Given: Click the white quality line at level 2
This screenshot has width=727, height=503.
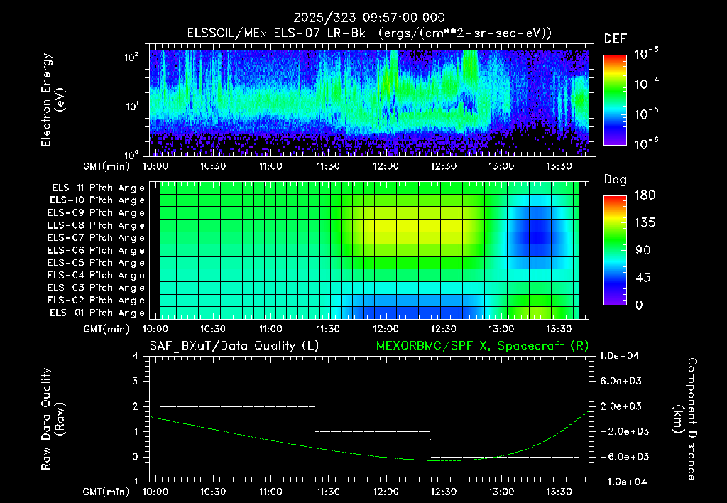Looking at the screenshot, I should [237, 406].
